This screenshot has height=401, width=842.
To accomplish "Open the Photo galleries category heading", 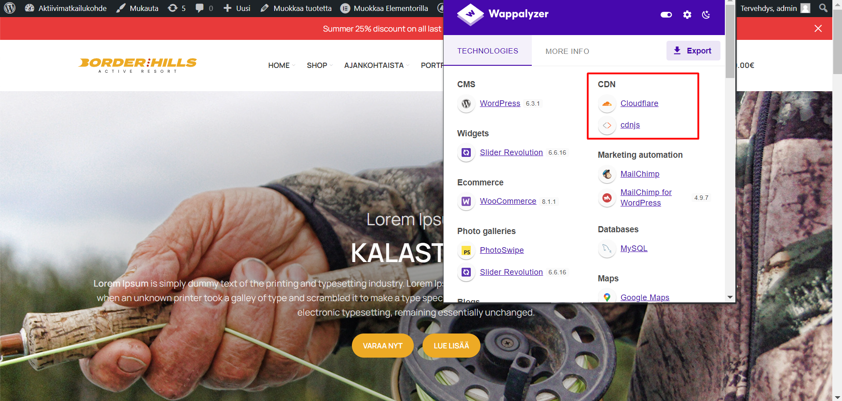I will tap(486, 231).
